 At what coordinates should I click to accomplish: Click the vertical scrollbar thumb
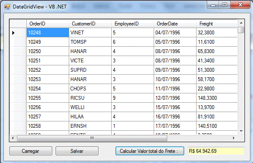(x=241, y=30)
